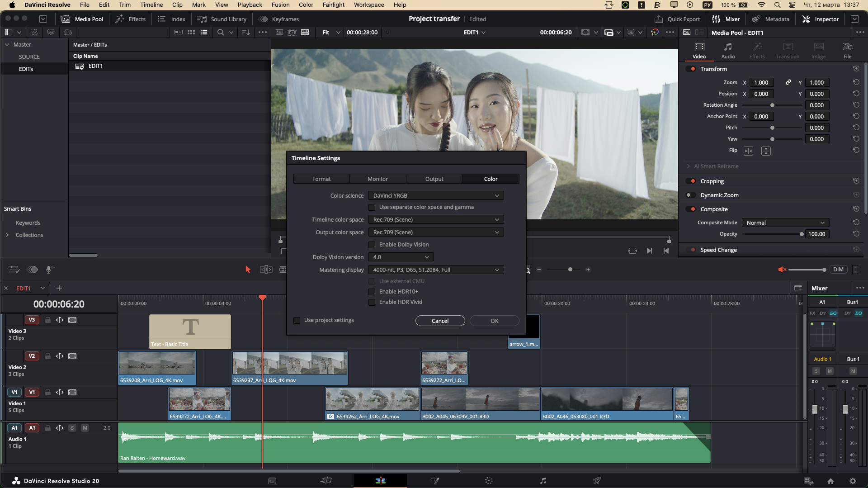Open the Metadata panel
The height and width of the screenshot is (488, 868).
[x=771, y=19]
